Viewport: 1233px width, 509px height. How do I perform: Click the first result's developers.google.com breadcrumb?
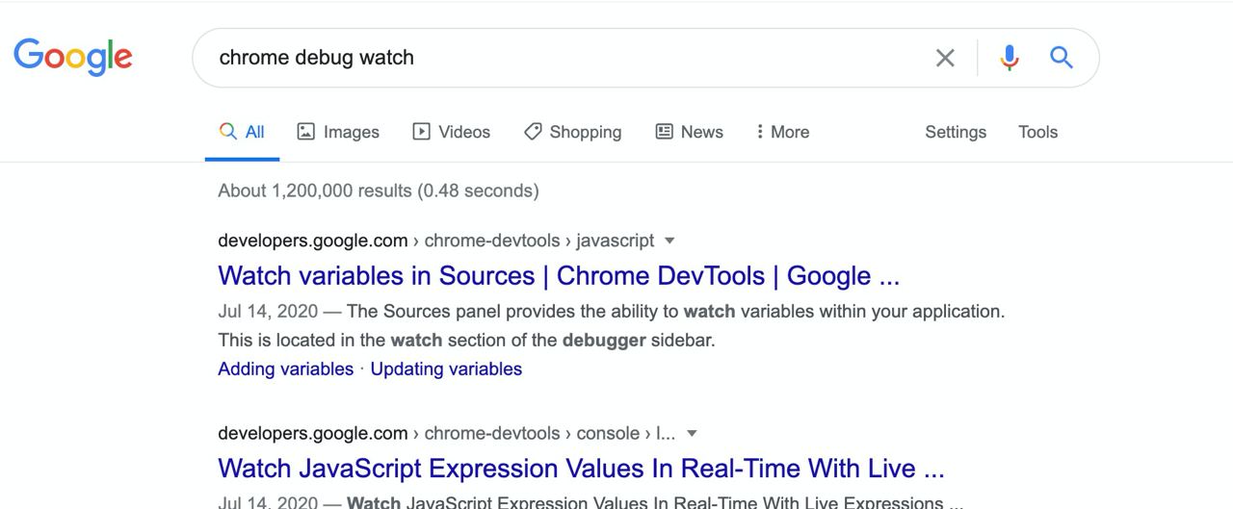(313, 241)
